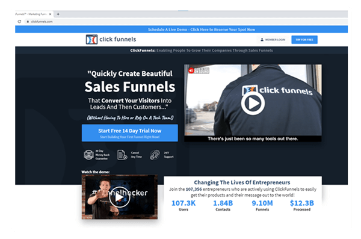Reload the page with the refresh icon

click(19, 22)
